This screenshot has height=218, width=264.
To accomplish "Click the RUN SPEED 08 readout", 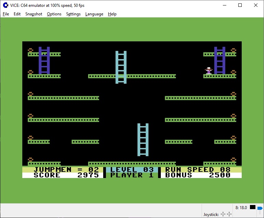I will 198,169.
